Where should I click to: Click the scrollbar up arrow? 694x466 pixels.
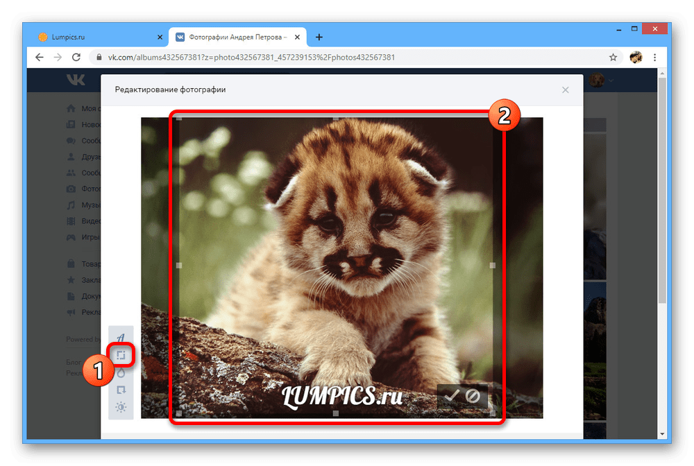[x=662, y=73]
